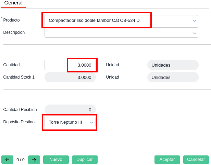Click the Unidad field beside Cantidad Stock 1
Image resolution: width=211 pixels, height=165 pixels.
pos(173,77)
